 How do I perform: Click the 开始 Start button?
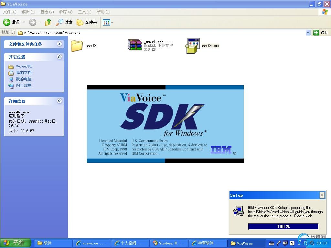16,243
